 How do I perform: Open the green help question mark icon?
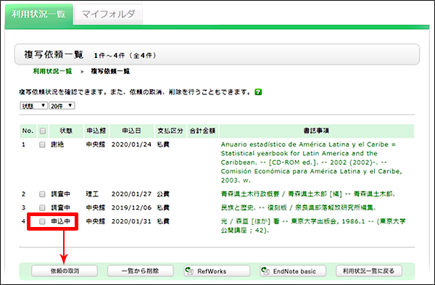click(258, 92)
